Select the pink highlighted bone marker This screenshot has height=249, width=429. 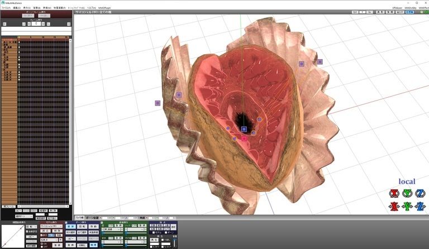[x=244, y=138]
